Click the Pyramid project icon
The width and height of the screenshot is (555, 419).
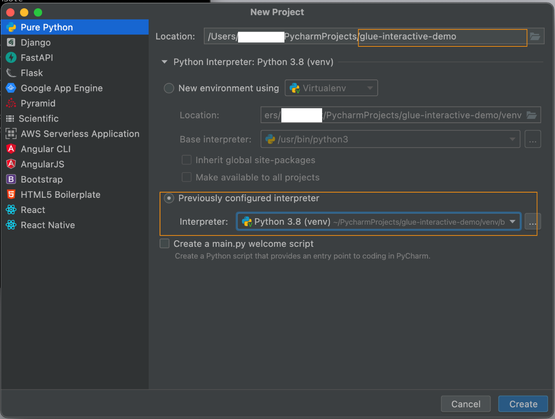point(11,103)
